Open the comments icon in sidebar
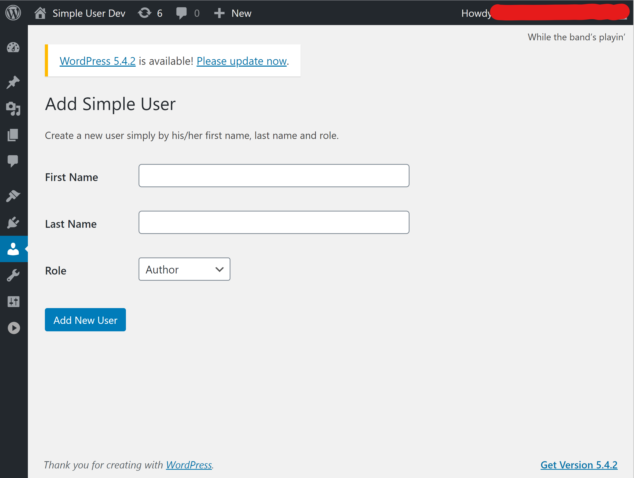Screen dimensions: 634x478 coord(13,162)
